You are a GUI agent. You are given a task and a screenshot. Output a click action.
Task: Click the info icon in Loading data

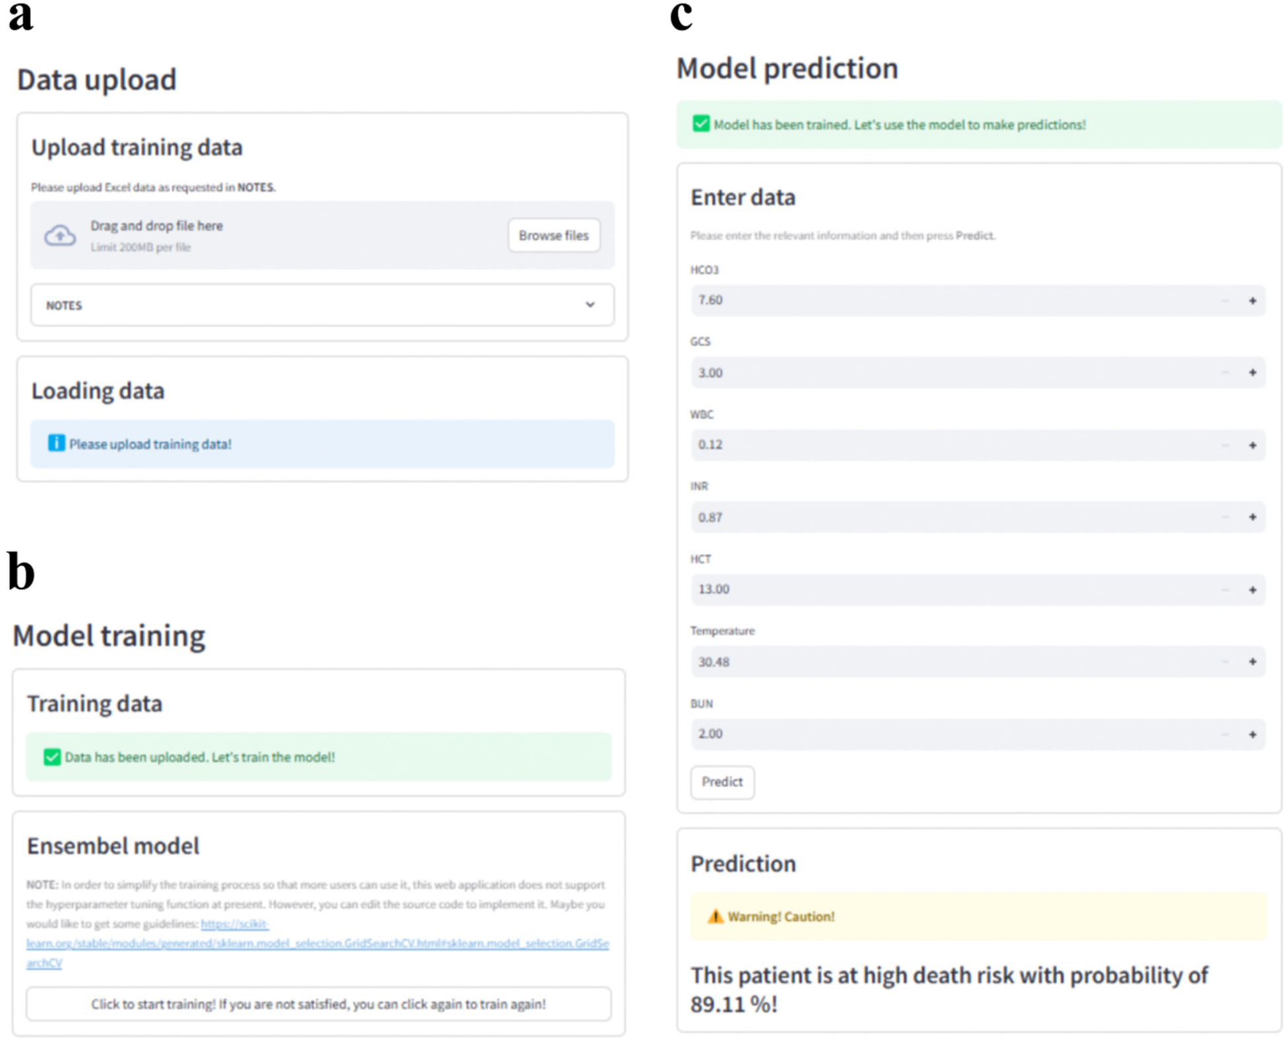(x=56, y=443)
